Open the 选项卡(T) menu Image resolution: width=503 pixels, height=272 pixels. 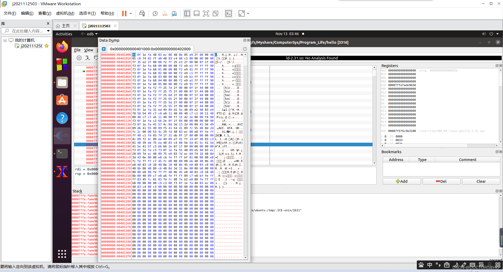coord(87,13)
